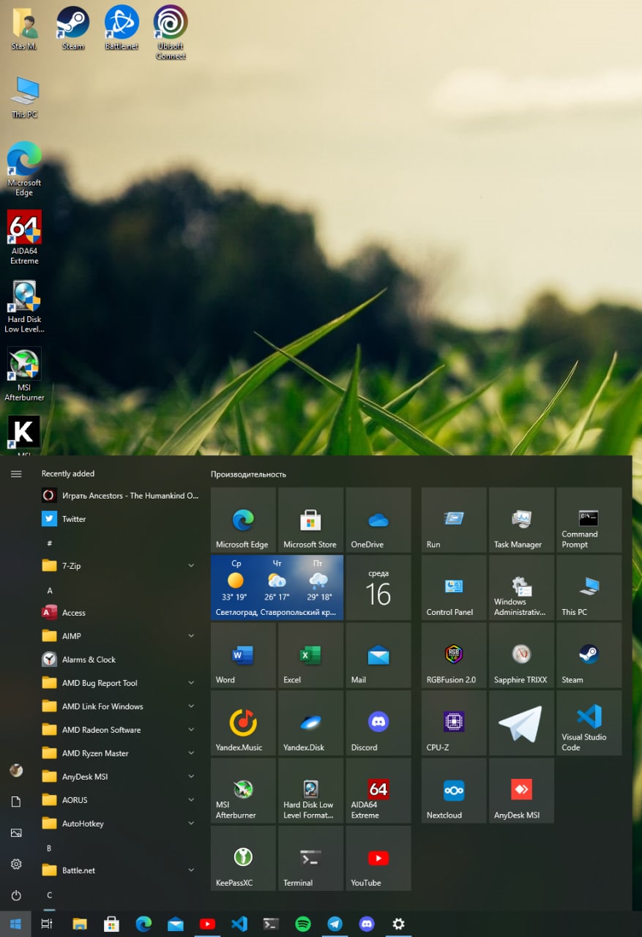Open Access from the app list
Screen dimensions: 642x937
pos(119,613)
